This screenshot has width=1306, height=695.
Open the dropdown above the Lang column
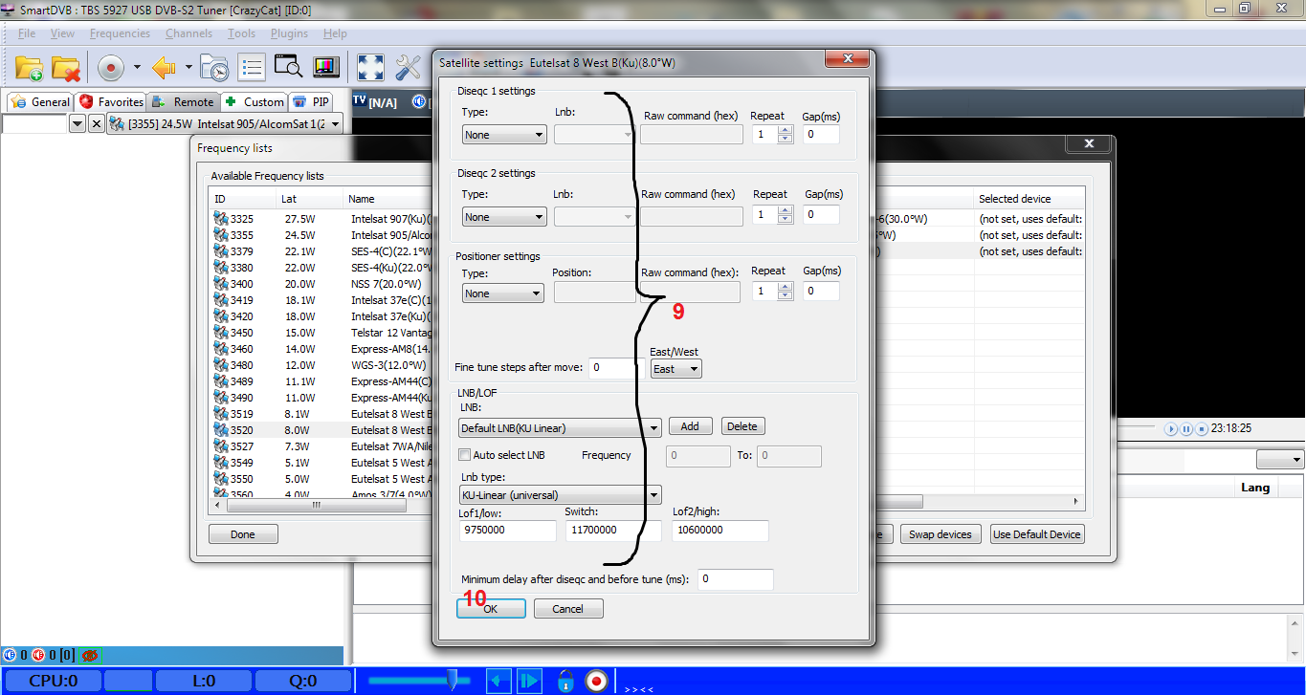pos(1279,460)
